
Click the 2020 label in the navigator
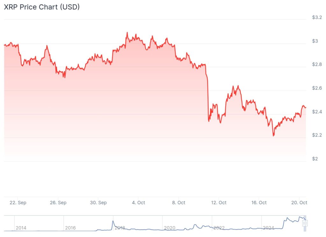(169, 228)
